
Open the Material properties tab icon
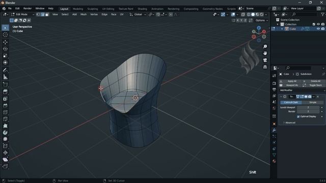pos(274,161)
